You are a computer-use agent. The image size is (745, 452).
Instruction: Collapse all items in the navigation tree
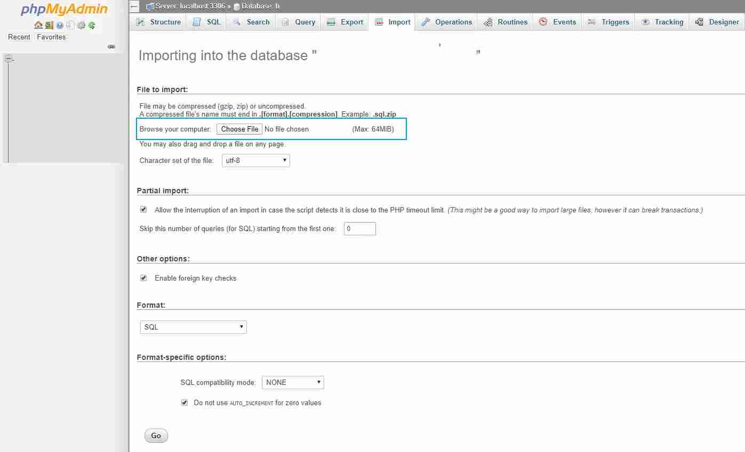pyautogui.click(x=9, y=59)
